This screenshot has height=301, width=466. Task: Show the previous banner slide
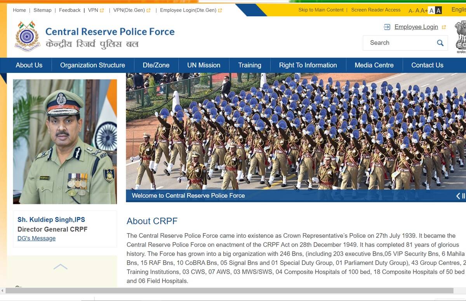(458, 196)
